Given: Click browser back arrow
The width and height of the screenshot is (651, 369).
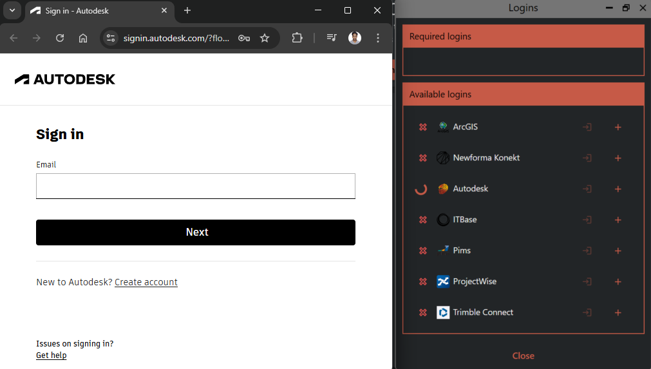Looking at the screenshot, I should (14, 38).
